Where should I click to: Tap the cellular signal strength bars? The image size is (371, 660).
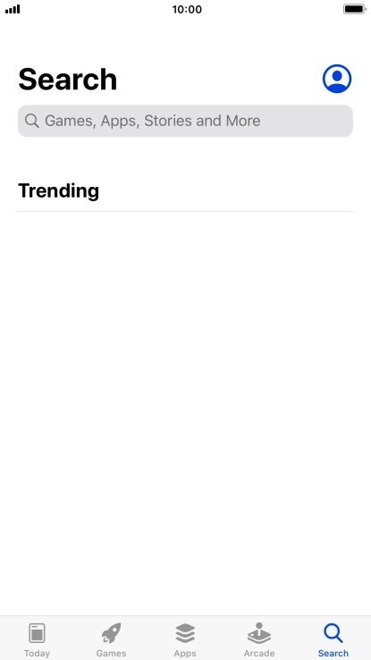click(13, 9)
